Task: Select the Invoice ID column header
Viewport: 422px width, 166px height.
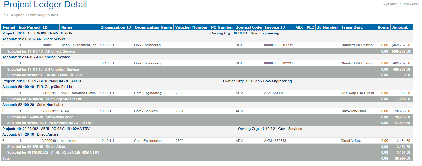Action: (x=275, y=27)
